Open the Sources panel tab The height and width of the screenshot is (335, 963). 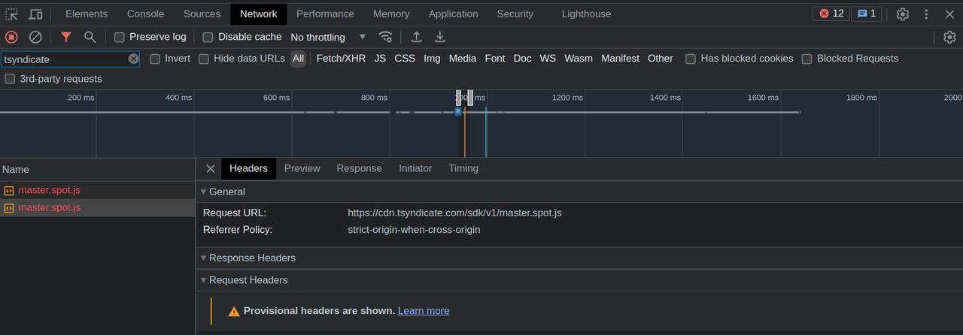(202, 14)
